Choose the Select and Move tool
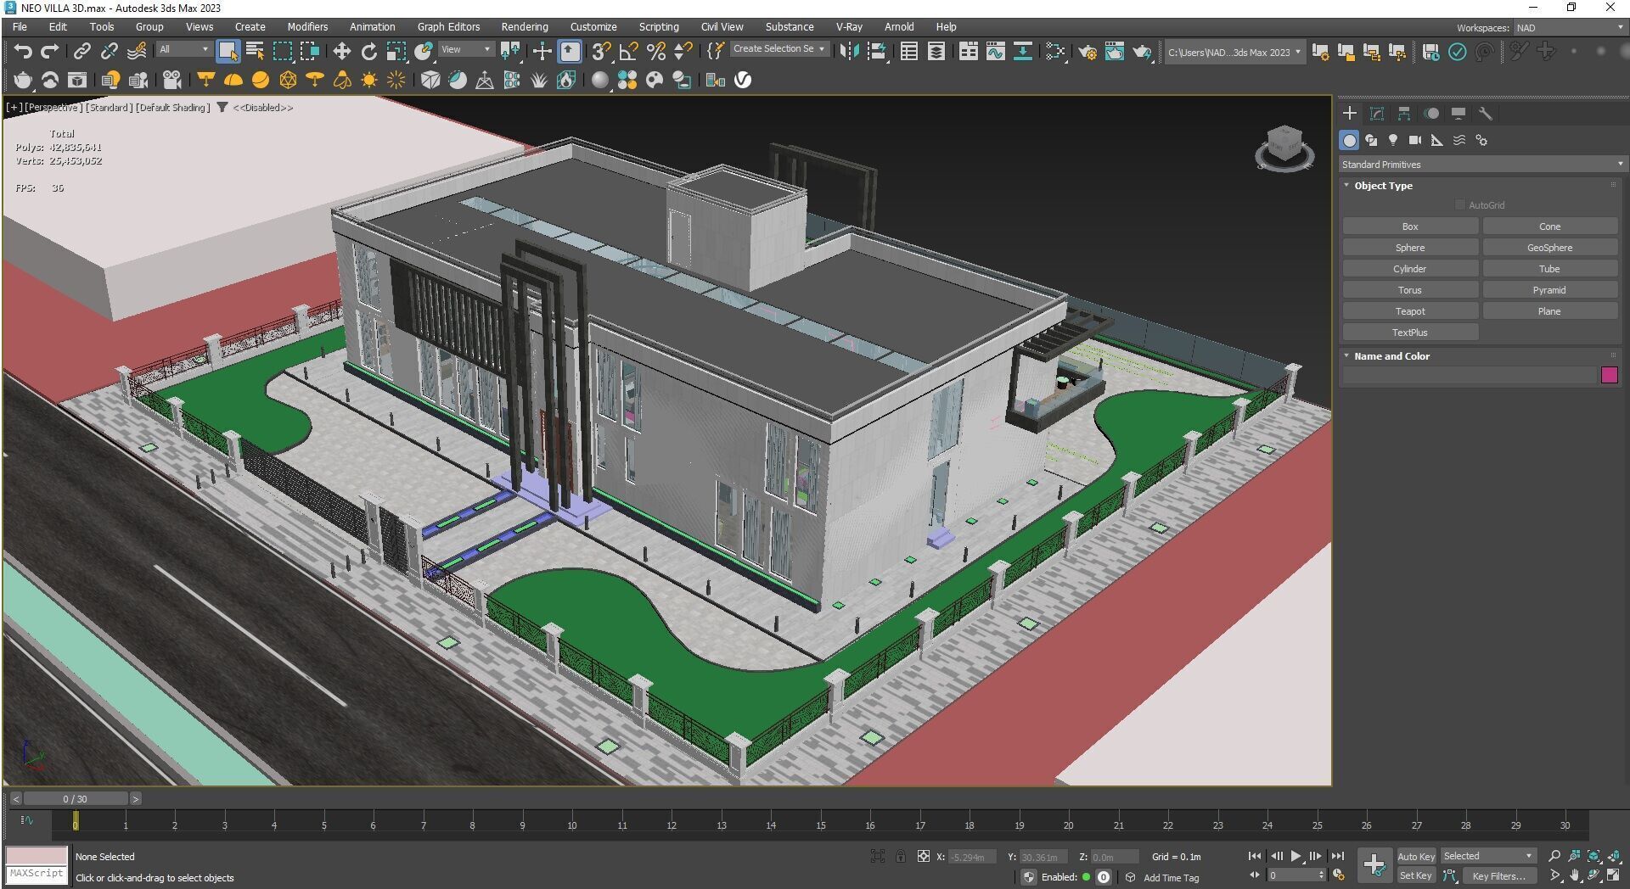Screen dimensions: 1630x889 click(341, 52)
